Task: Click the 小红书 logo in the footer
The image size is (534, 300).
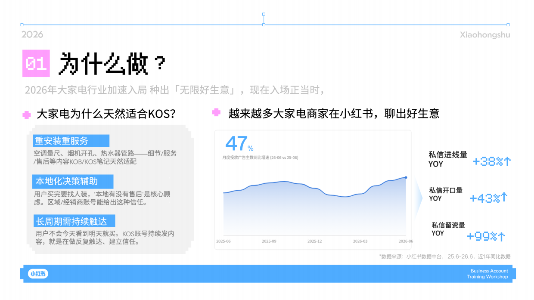Action: (x=38, y=274)
